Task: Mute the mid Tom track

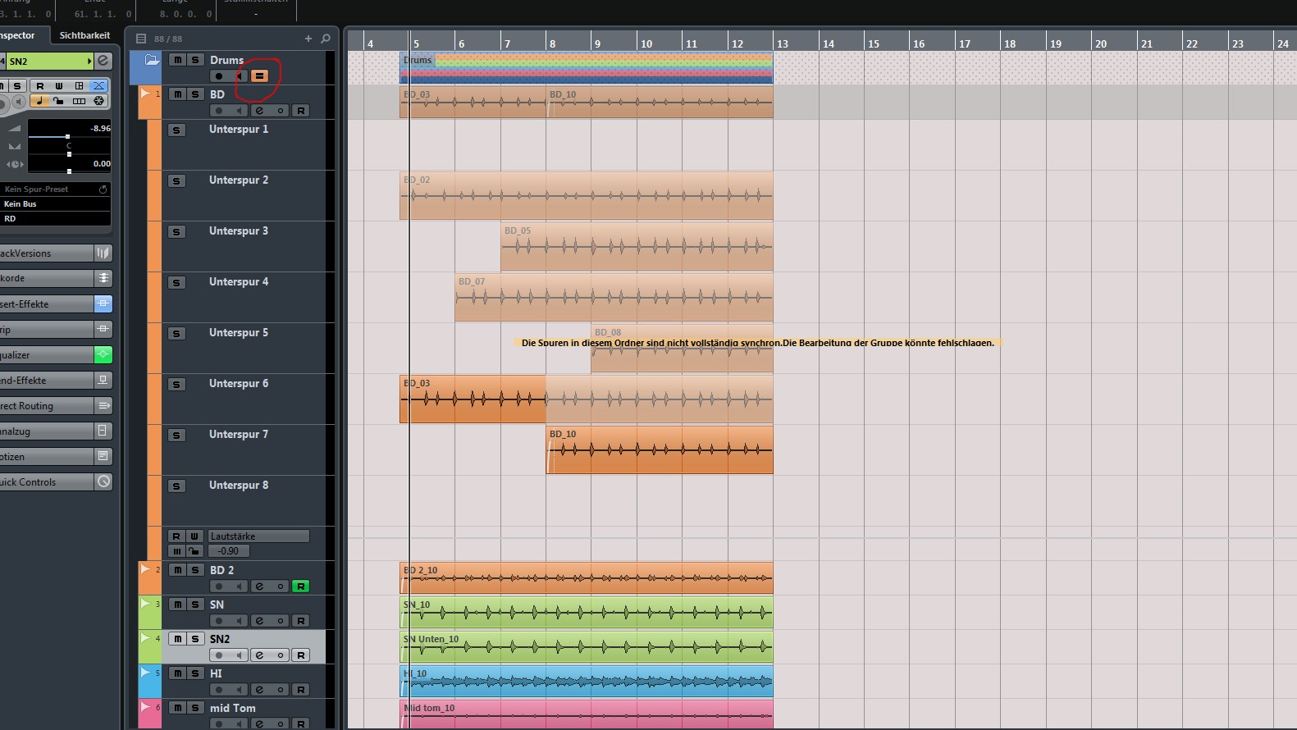Action: (177, 708)
